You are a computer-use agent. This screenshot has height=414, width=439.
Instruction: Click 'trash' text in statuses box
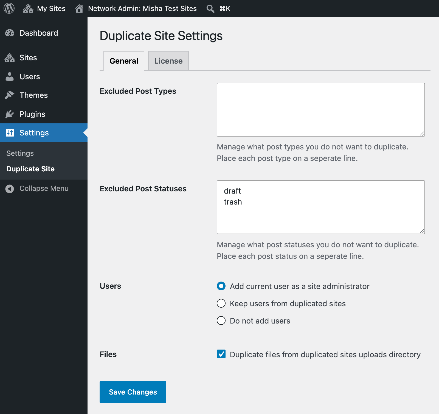click(233, 202)
